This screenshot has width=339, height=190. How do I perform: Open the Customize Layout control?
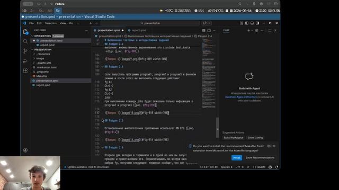(x=242, y=23)
